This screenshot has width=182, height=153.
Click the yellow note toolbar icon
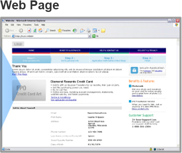(x=103, y=31)
